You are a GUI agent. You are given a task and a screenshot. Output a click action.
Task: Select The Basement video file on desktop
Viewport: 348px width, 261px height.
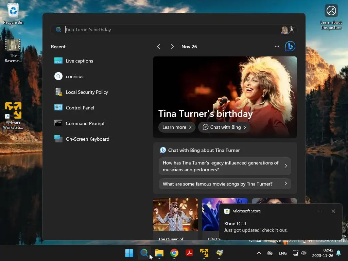[13, 51]
